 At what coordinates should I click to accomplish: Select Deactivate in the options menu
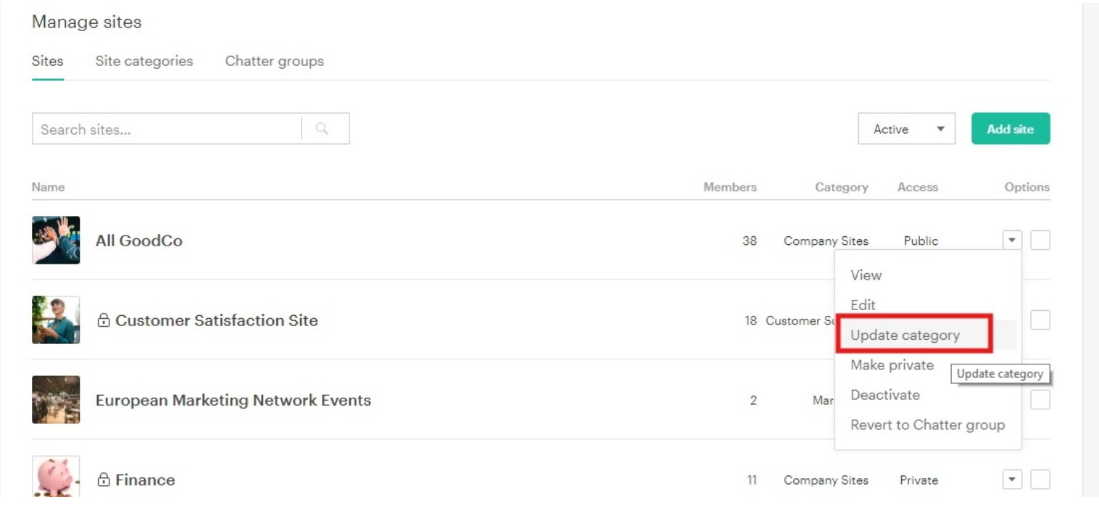[885, 395]
